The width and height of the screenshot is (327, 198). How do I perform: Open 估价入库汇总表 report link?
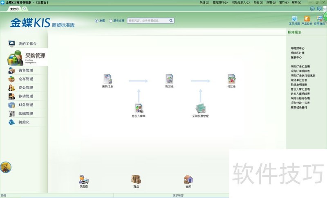click(300, 89)
